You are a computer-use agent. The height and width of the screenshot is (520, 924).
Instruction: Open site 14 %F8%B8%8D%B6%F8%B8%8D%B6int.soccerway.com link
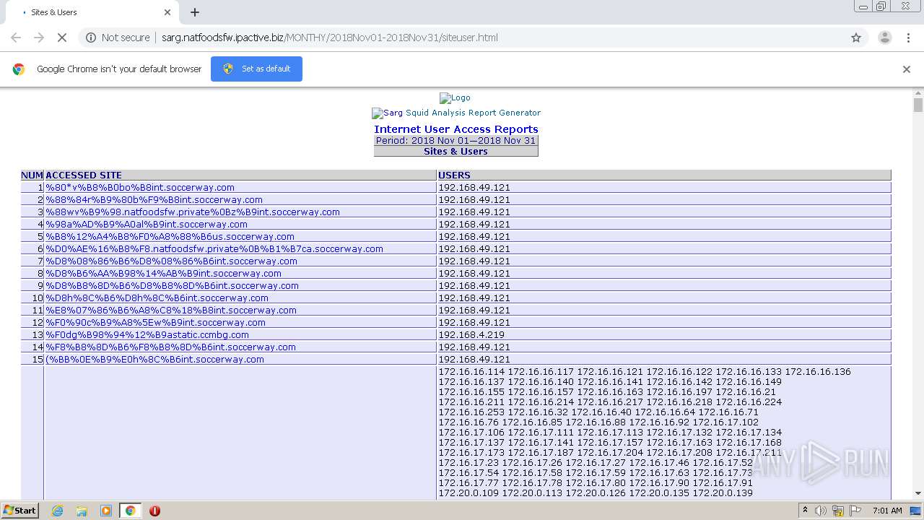coord(170,347)
